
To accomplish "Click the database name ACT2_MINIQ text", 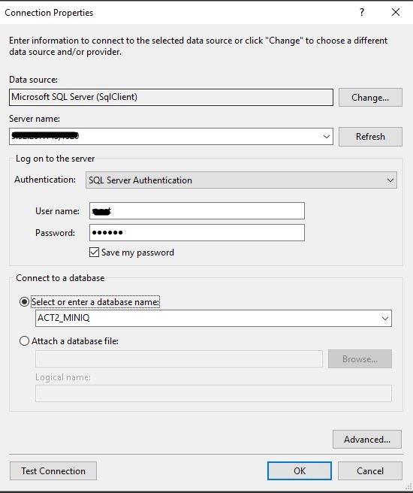I will click(x=64, y=318).
